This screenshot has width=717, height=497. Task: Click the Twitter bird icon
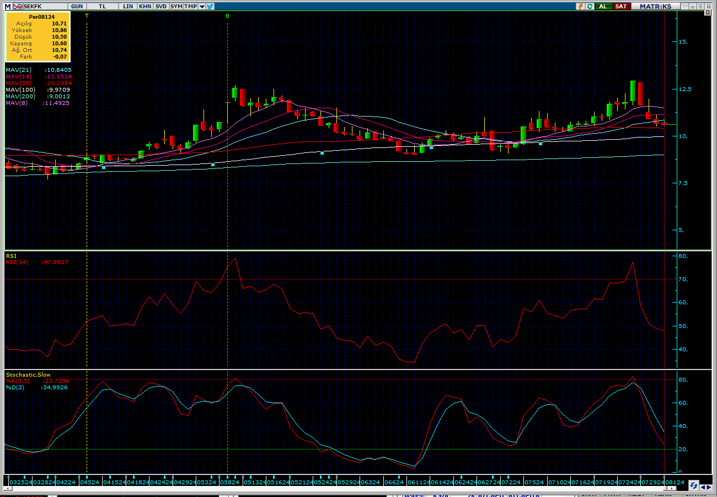click(210, 6)
